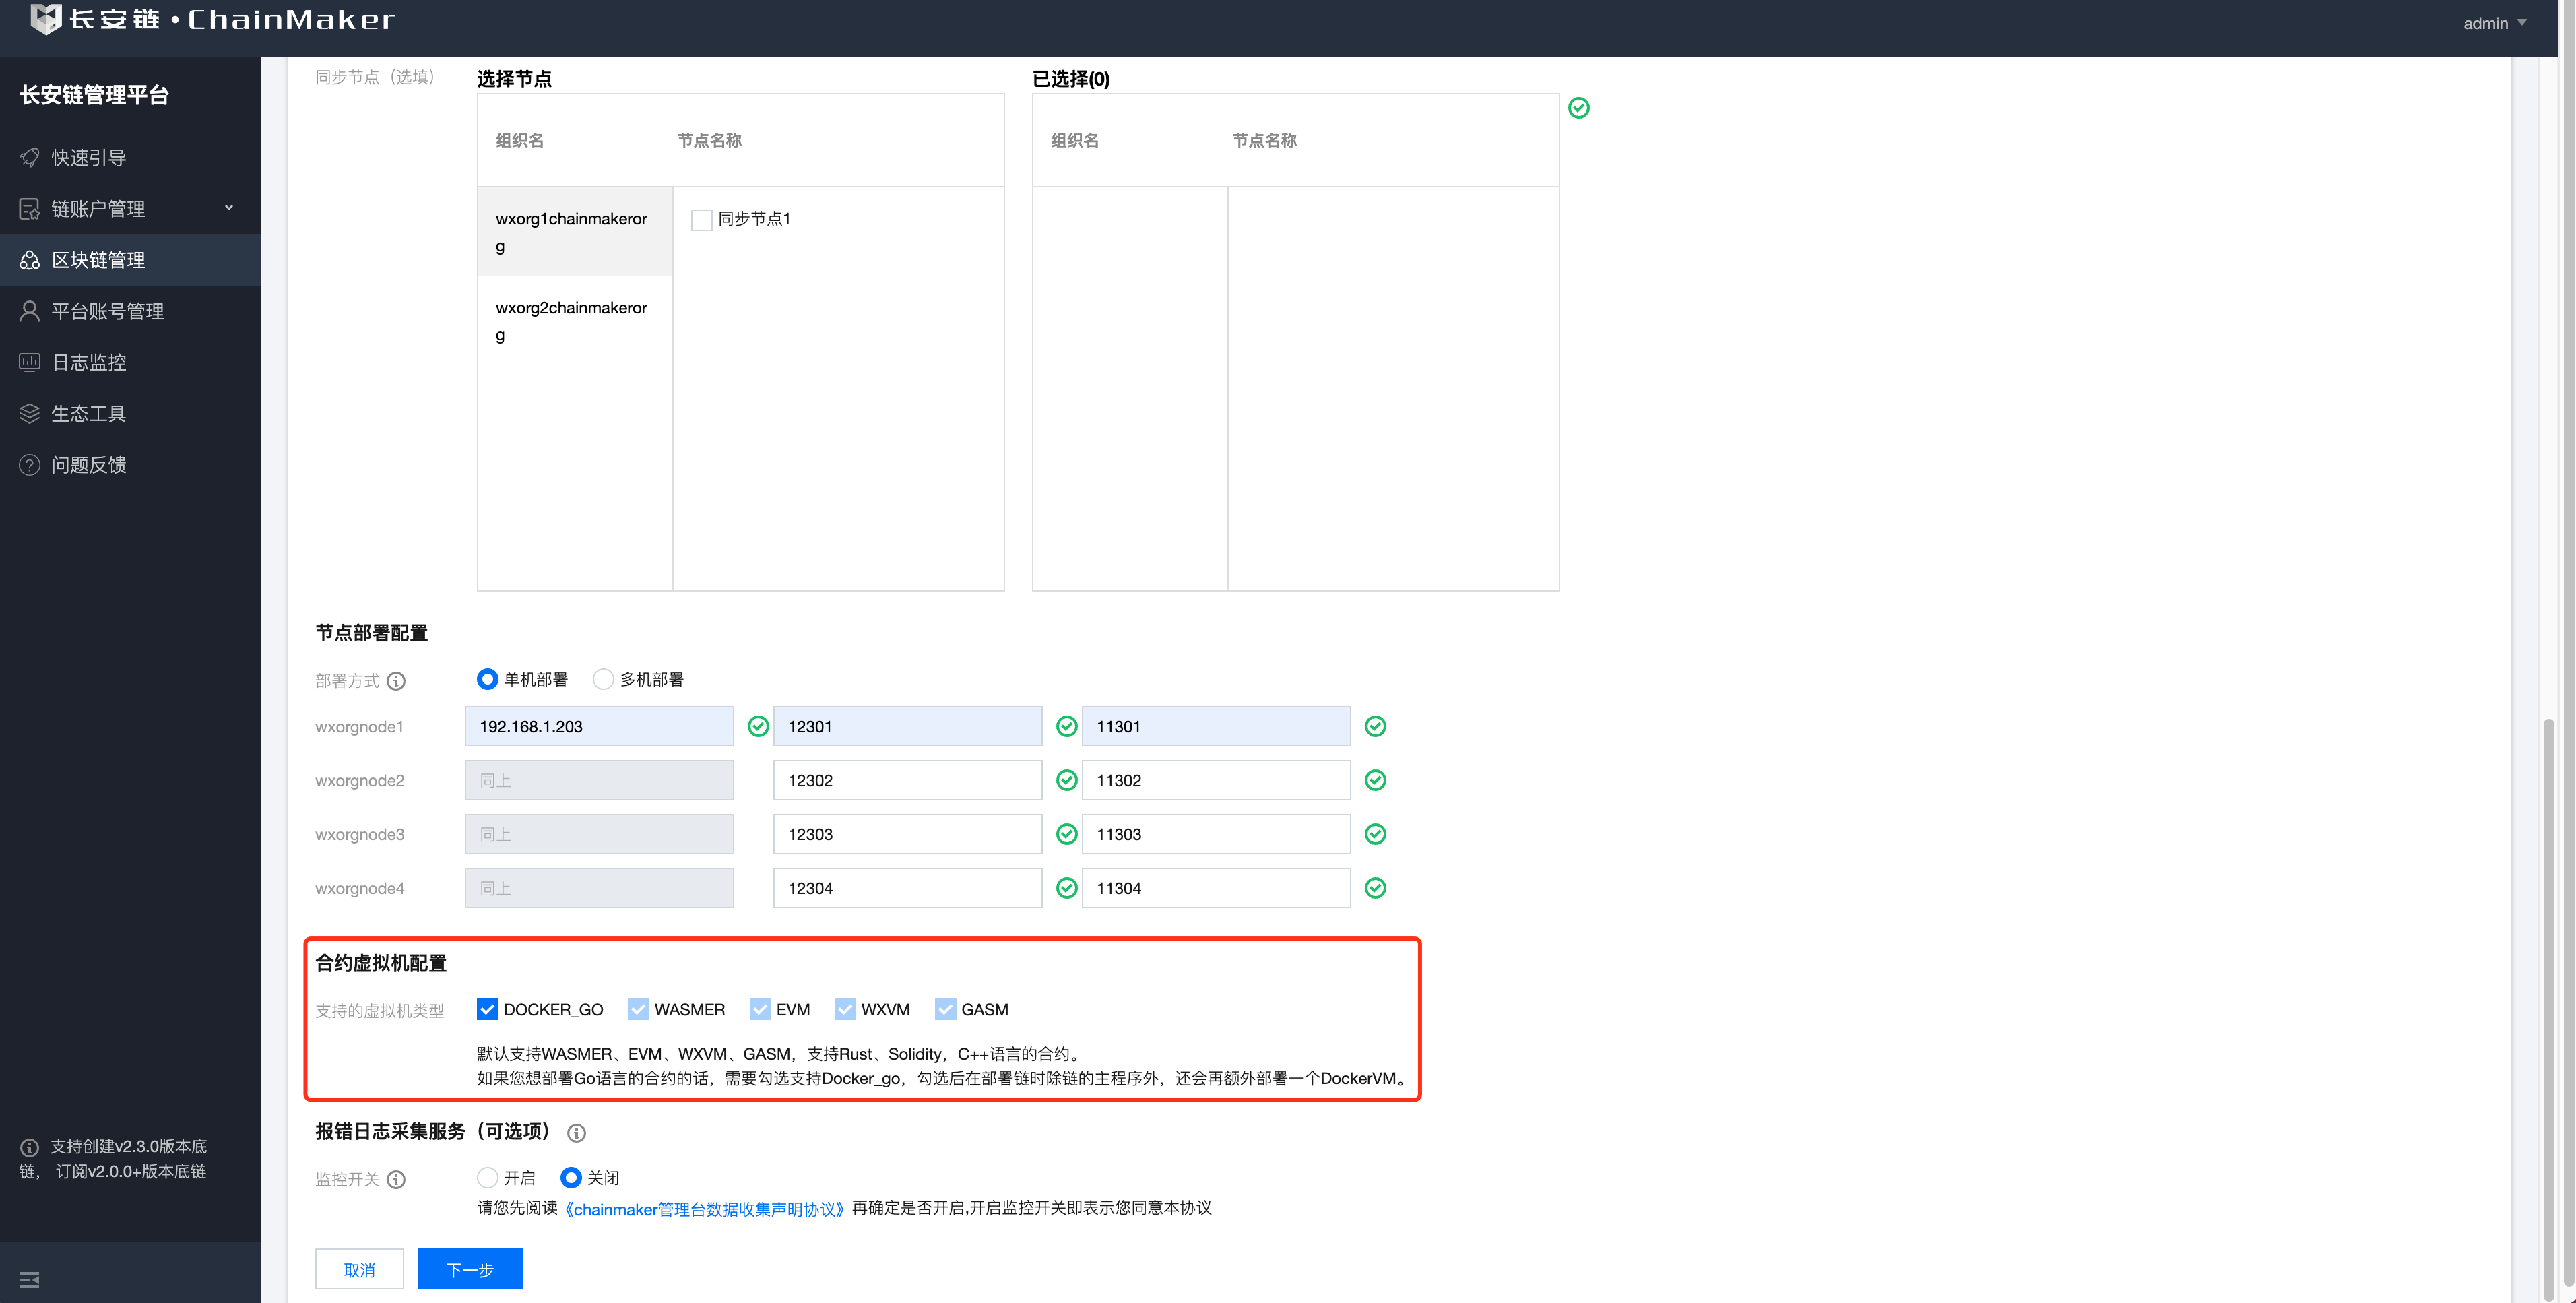Image resolution: width=2576 pixels, height=1303 pixels.
Task: Click info icon next to 监控开关
Action: [396, 1180]
